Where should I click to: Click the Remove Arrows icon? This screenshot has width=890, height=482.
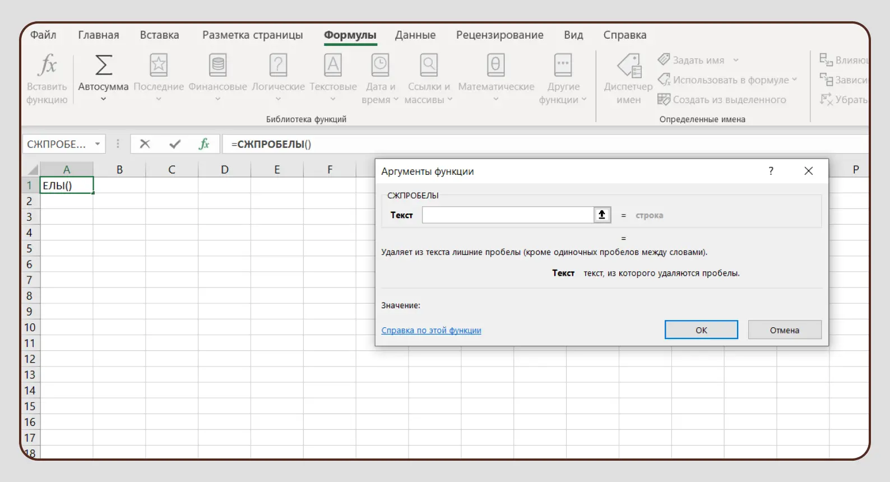coord(826,99)
